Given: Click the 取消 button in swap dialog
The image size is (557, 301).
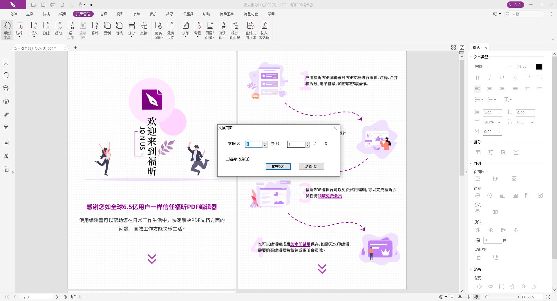Looking at the screenshot, I should [311, 166].
